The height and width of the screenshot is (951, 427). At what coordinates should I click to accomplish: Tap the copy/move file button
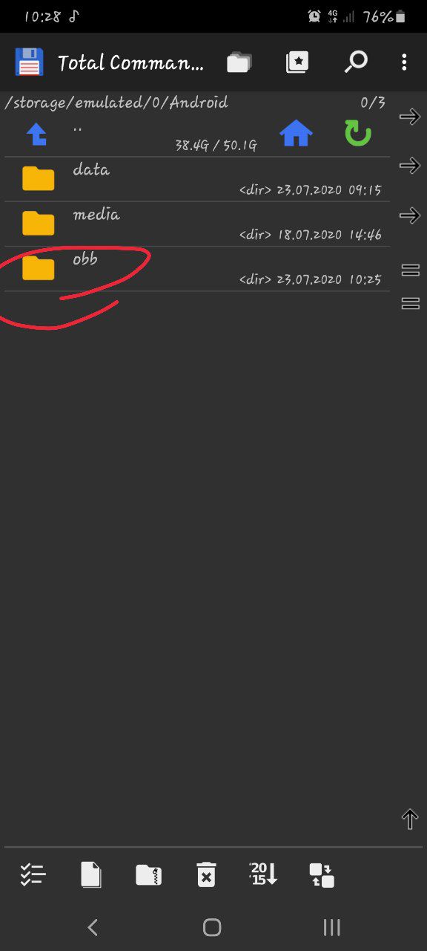point(90,874)
